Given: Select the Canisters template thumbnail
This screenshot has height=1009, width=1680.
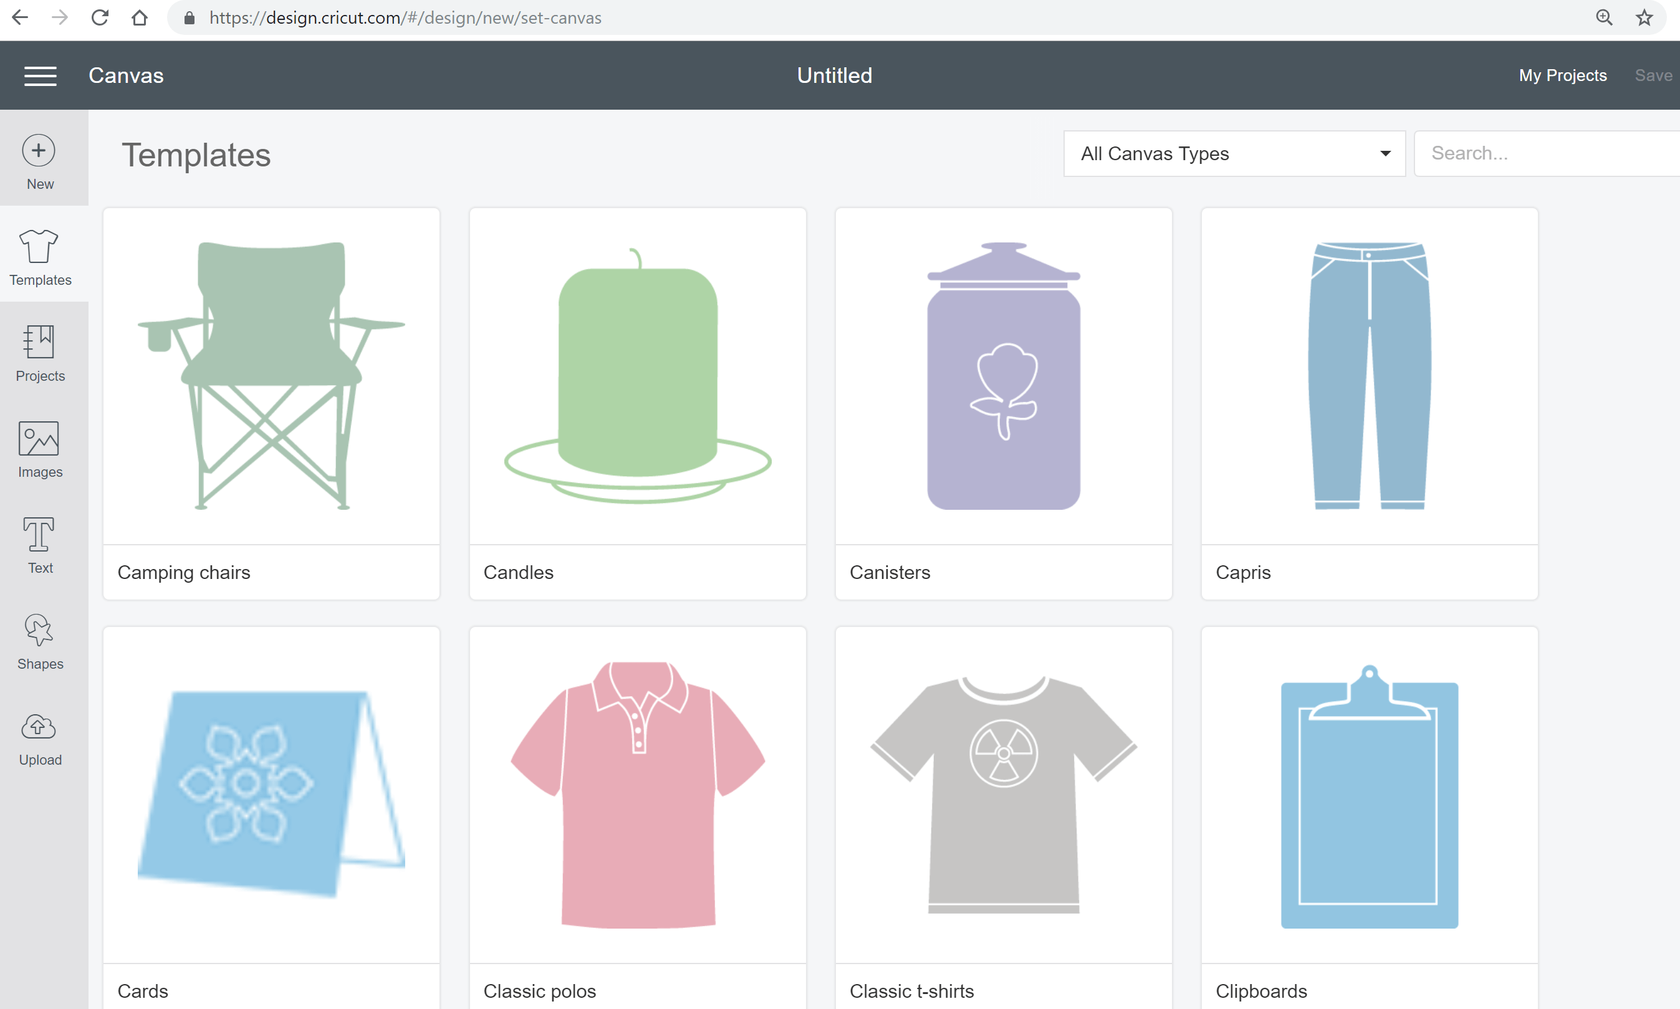Looking at the screenshot, I should pos(1004,376).
